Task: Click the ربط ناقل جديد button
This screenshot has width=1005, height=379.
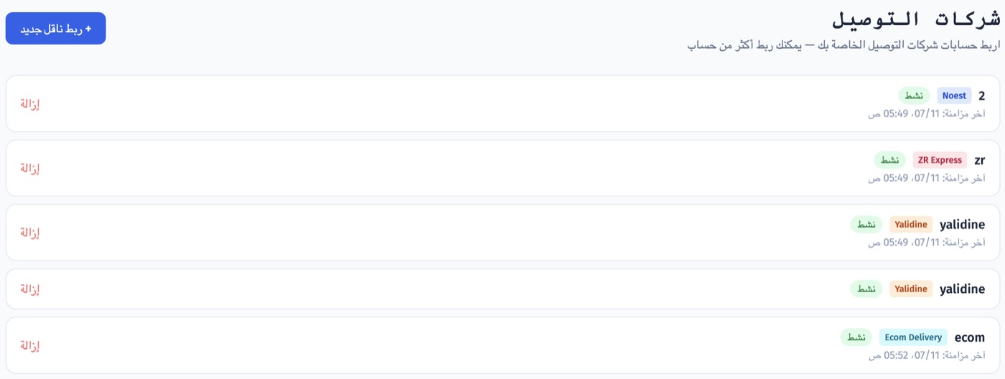Action: click(55, 29)
